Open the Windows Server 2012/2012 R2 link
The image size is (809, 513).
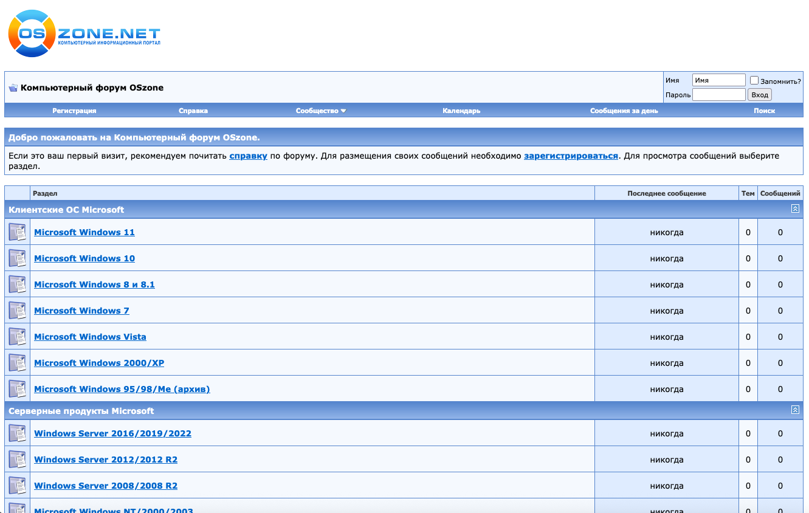(106, 460)
